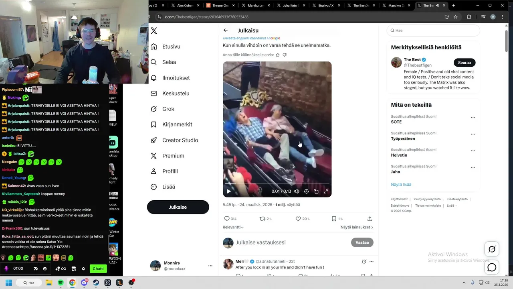Switch to Markku browser tab
This screenshot has height=289, width=513.
click(255, 6)
